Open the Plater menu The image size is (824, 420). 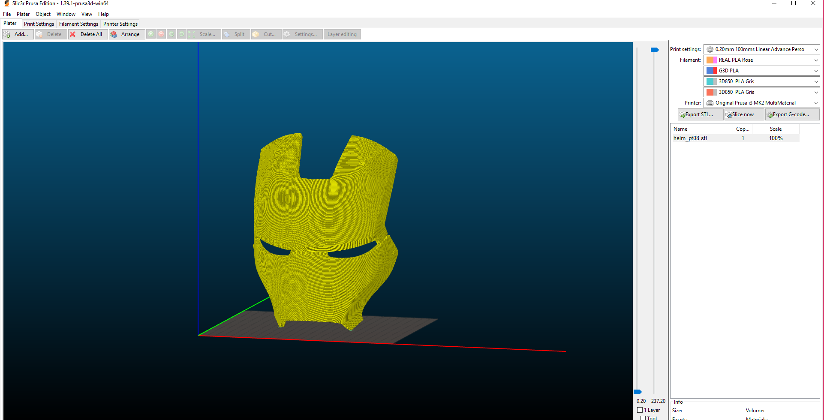pyautogui.click(x=23, y=14)
